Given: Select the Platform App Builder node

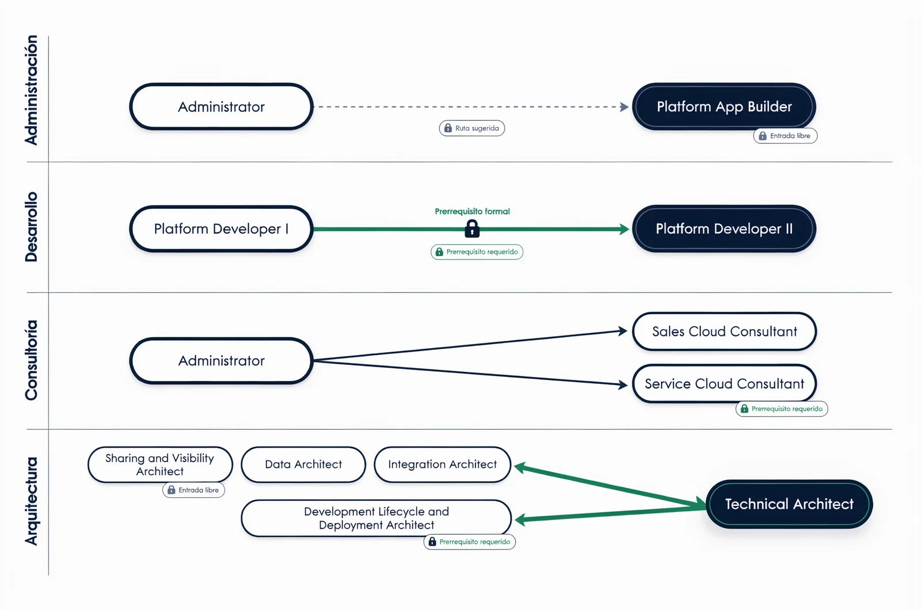Looking at the screenshot, I should 724,106.
